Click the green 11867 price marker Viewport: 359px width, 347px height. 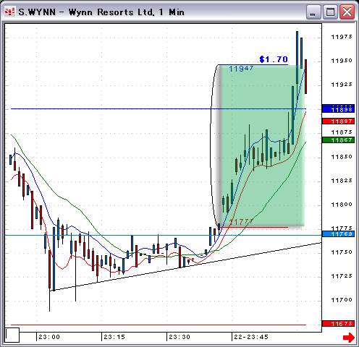click(x=338, y=140)
